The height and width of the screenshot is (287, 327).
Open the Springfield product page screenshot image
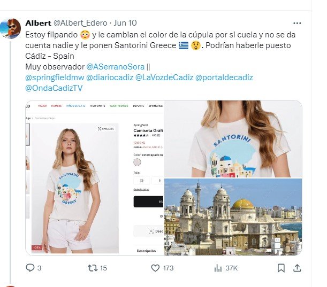click(95, 178)
